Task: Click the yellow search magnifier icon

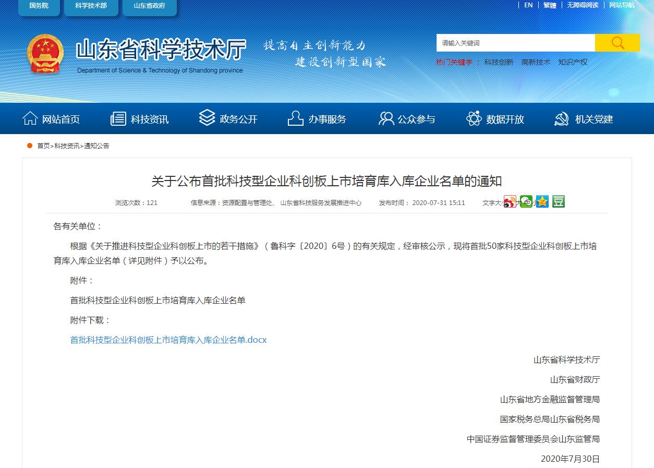Action: coord(617,43)
